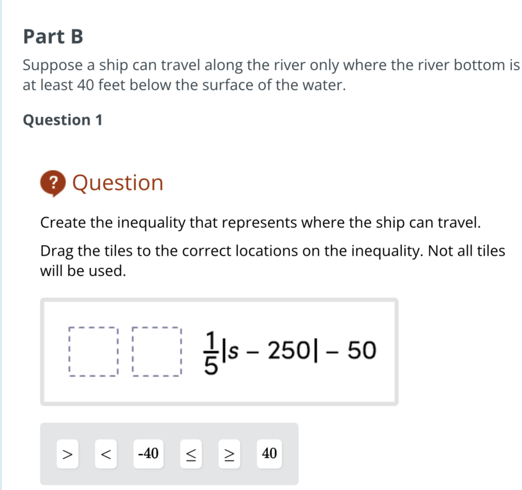Select the "40" number tile
The width and height of the screenshot is (522, 490).
269,455
